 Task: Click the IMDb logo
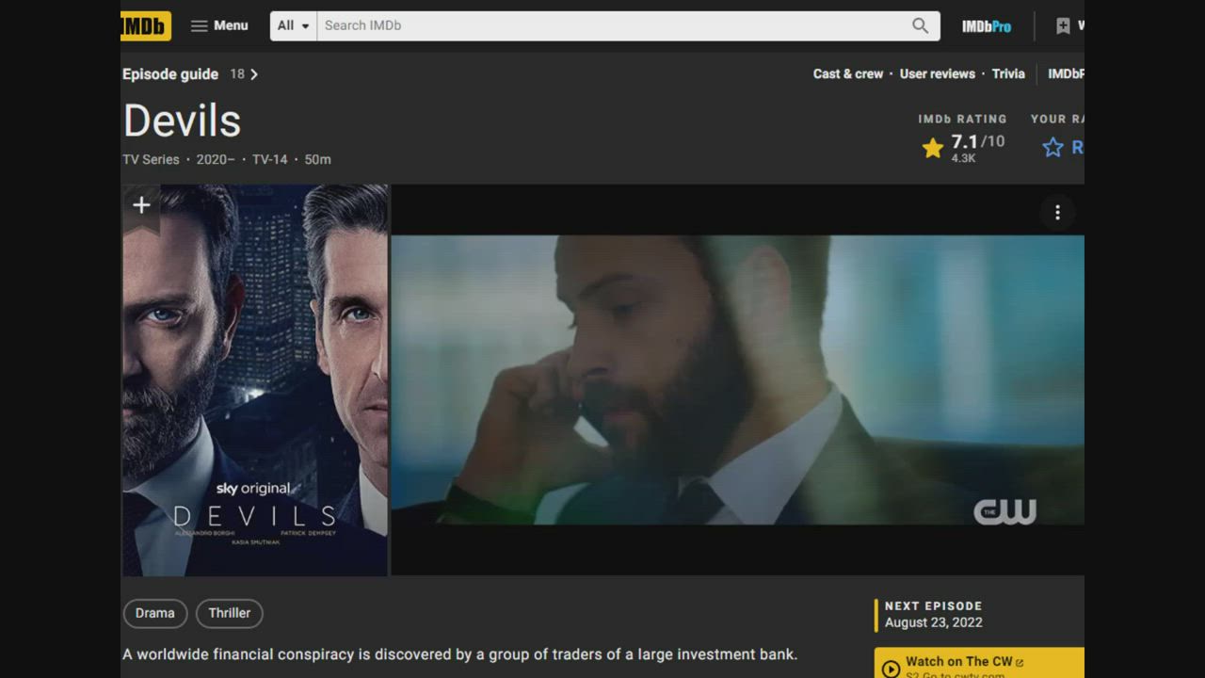(145, 25)
